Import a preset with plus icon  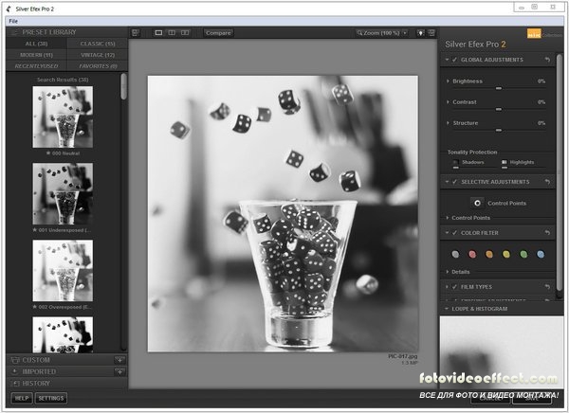coord(119,371)
